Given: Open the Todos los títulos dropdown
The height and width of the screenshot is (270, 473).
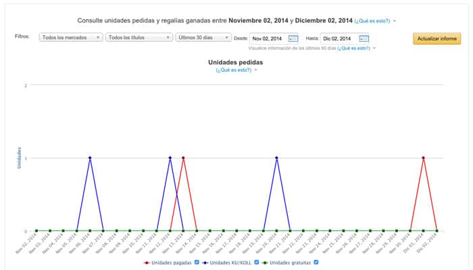Looking at the screenshot, I should (139, 37).
